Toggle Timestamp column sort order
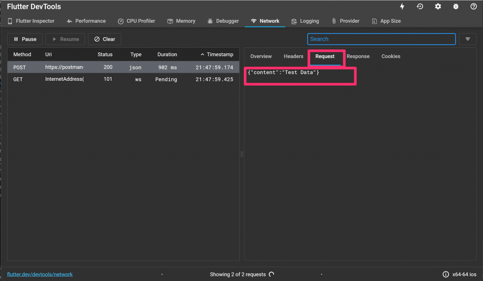Image resolution: width=483 pixels, height=281 pixels. 217,54
